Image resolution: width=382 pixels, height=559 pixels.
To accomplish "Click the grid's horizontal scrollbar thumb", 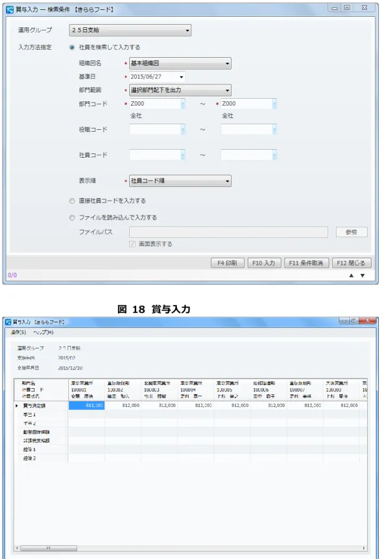I will point(48,548).
